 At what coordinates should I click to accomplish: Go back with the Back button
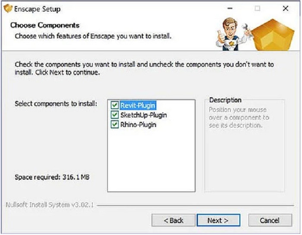coord(173,220)
